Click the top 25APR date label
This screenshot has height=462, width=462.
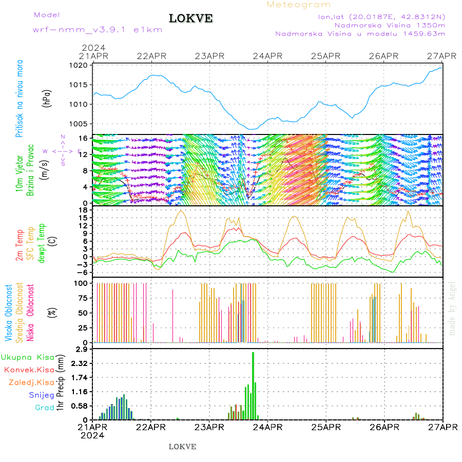click(x=325, y=56)
